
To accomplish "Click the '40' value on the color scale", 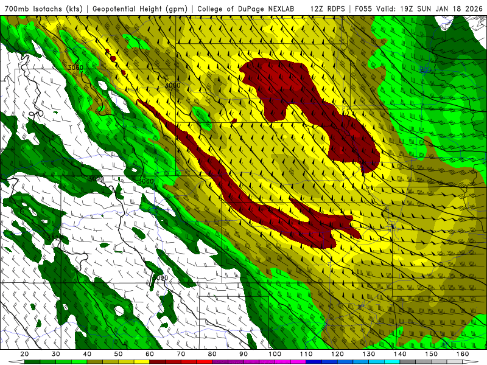I will (x=87, y=354).
